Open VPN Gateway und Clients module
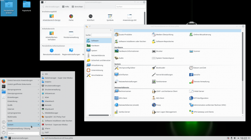This screenshot has width=251, height=140. click(202, 112)
